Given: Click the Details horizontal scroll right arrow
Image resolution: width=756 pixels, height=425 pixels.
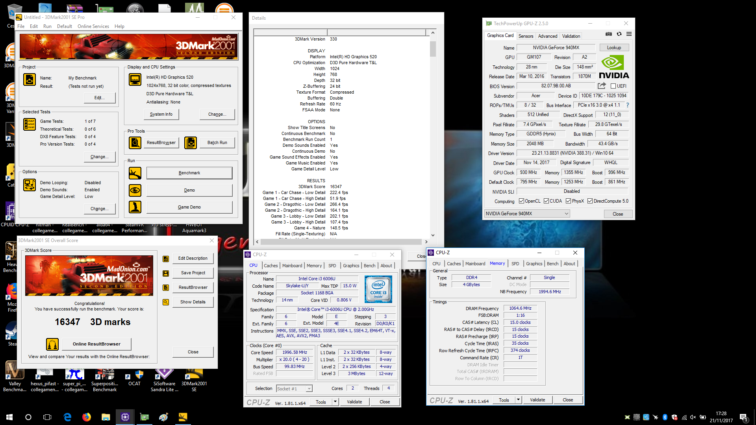Looking at the screenshot, I should (x=426, y=242).
